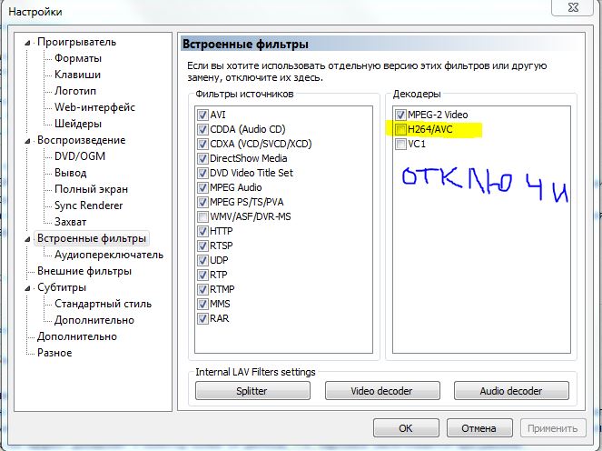The height and width of the screenshot is (451, 602).
Task: Go to the Клавиши settings page
Action: pos(77,75)
